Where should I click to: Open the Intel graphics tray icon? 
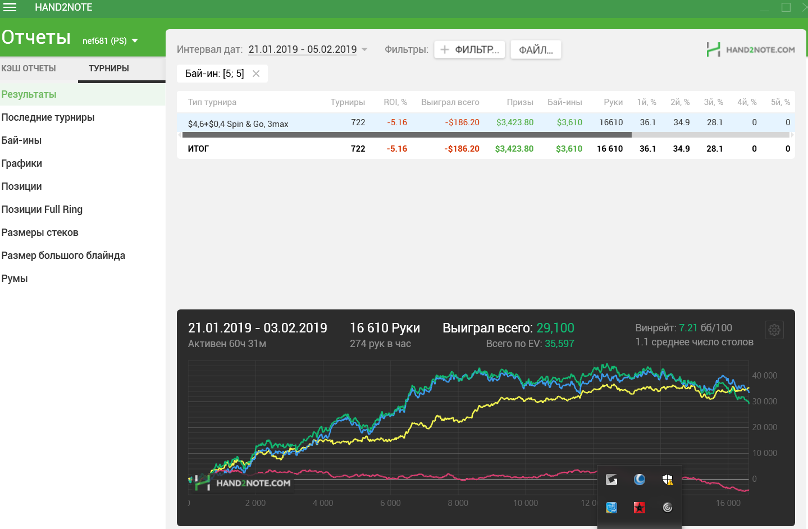611,508
